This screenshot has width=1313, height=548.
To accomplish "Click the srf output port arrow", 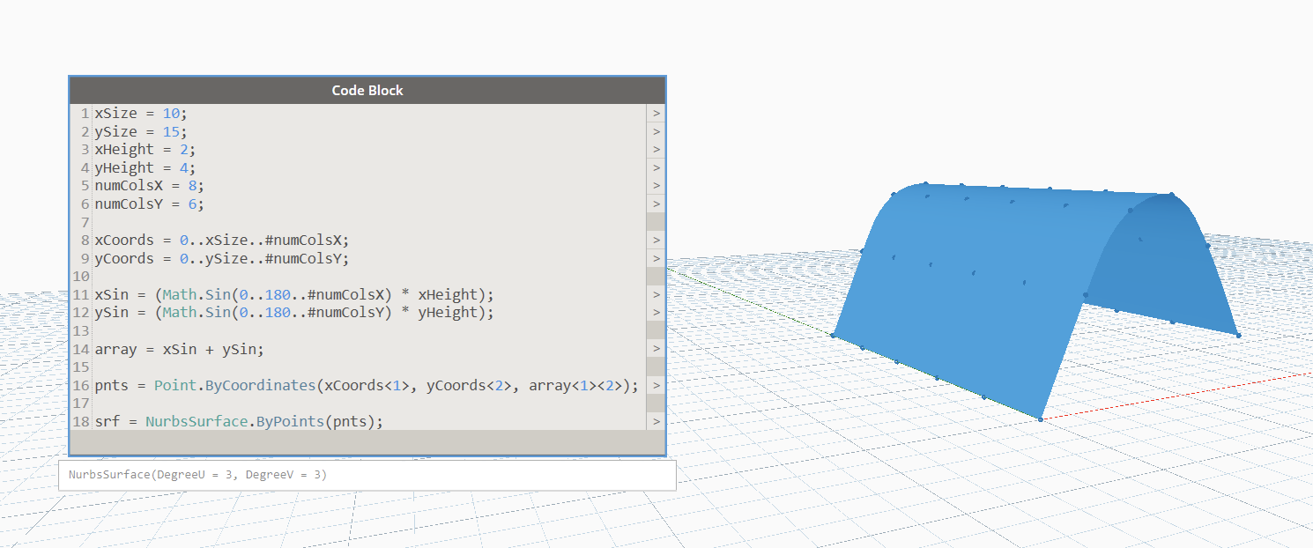I will point(656,421).
